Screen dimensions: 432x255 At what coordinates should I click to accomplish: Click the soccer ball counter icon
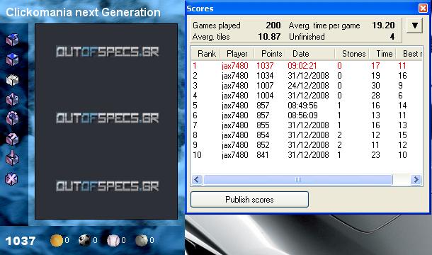84,240
